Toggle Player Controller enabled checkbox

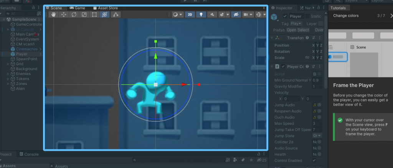tap(283, 67)
